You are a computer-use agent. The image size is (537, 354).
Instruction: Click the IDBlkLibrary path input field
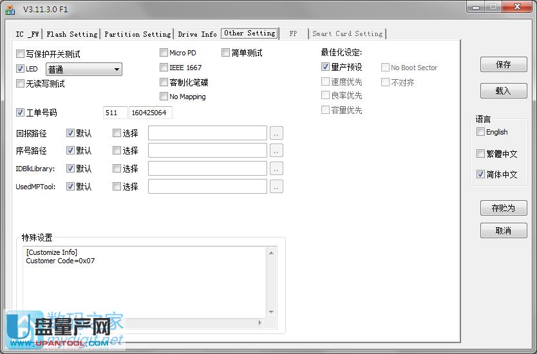pos(207,169)
